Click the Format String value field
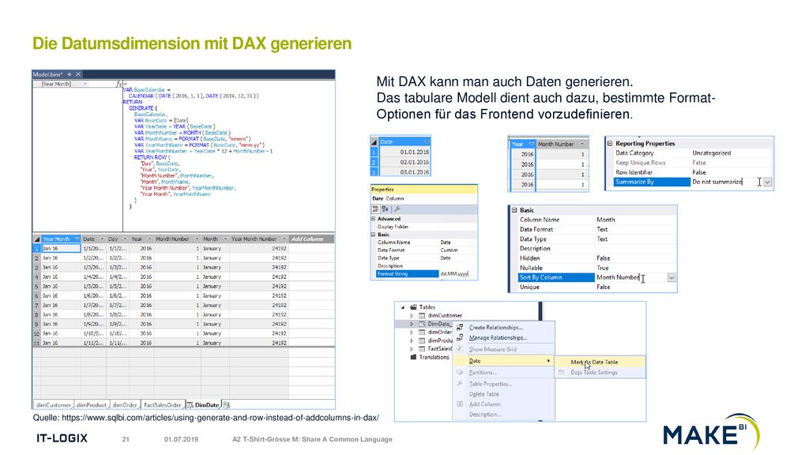809x455 pixels. [457, 274]
